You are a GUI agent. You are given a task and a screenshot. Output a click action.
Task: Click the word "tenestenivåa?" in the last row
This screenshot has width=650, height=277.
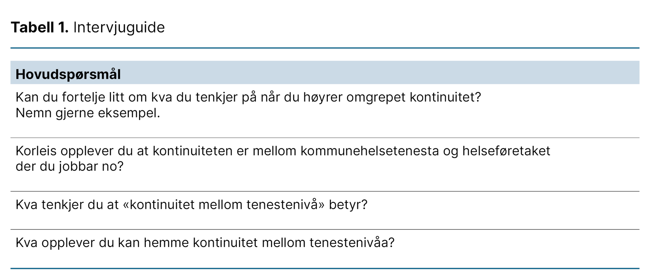[352, 243]
